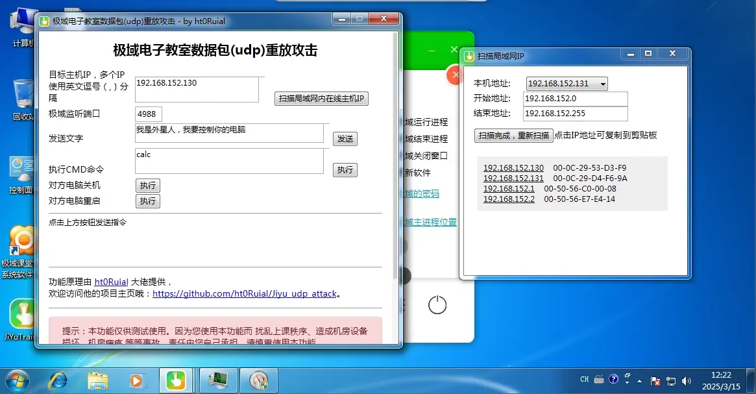Select the Computer desktop icon
Viewport: 756px width, 394px height.
pyautogui.click(x=23, y=27)
